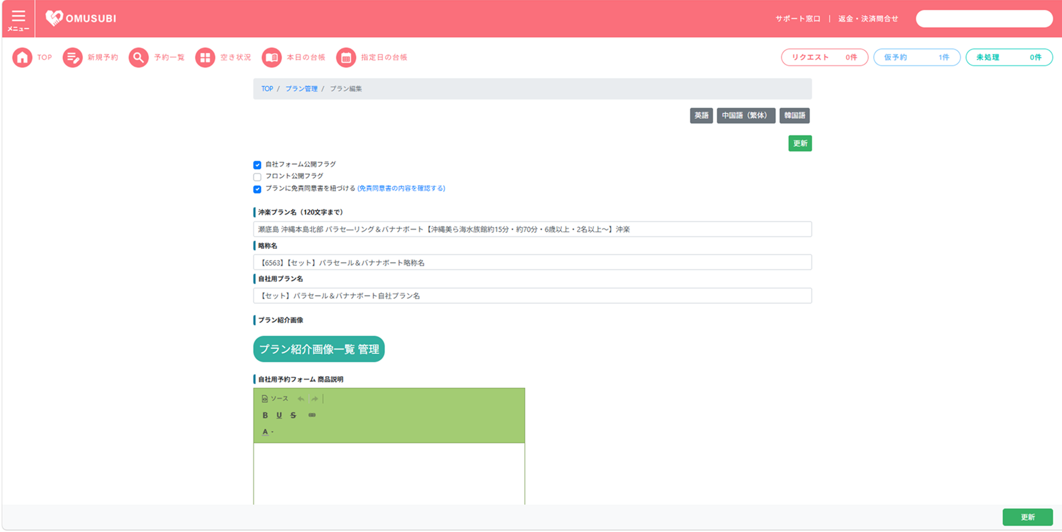Open 仮予約 1件 status pill
The height and width of the screenshot is (532, 1062).
[917, 58]
